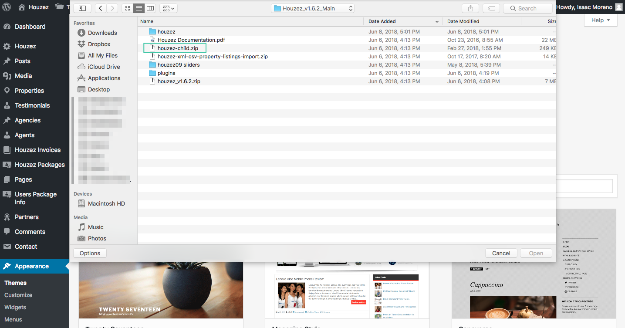Image resolution: width=625 pixels, height=328 pixels.
Task: Select the plugins folder
Action: click(347, 73)
